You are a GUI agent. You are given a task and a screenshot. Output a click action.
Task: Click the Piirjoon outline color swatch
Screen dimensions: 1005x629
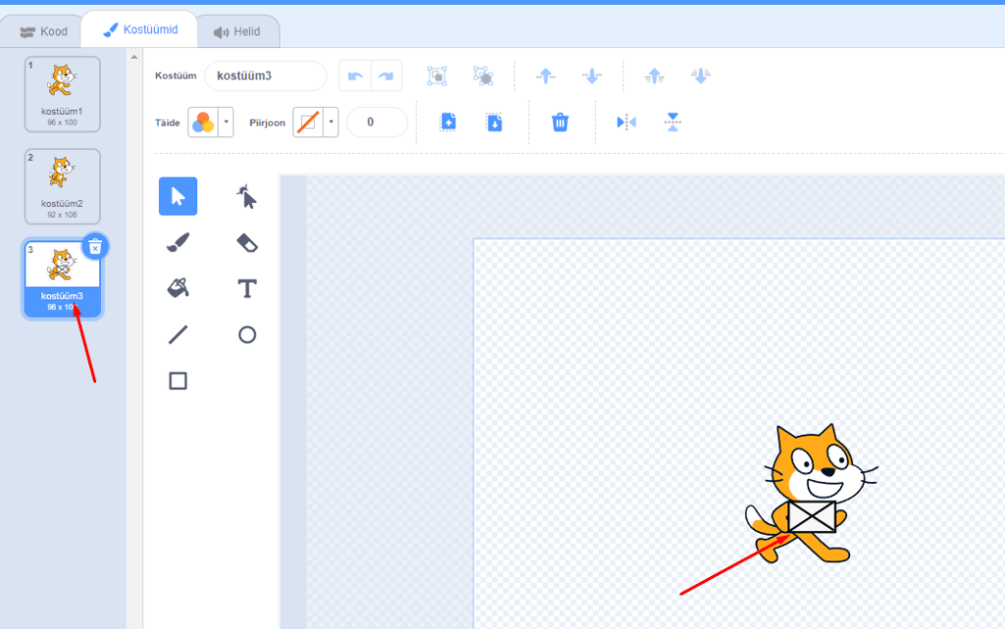pos(308,122)
